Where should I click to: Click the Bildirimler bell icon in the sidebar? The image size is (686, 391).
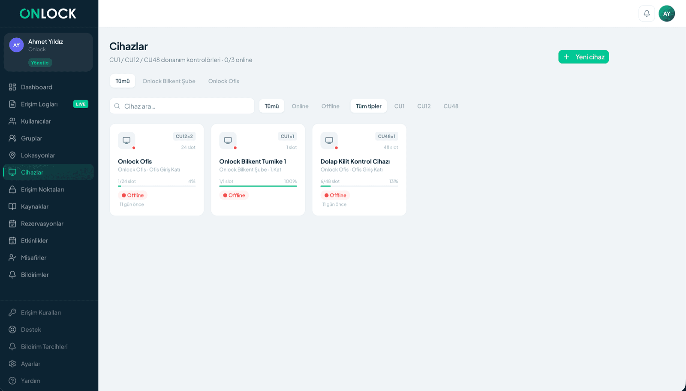12,275
